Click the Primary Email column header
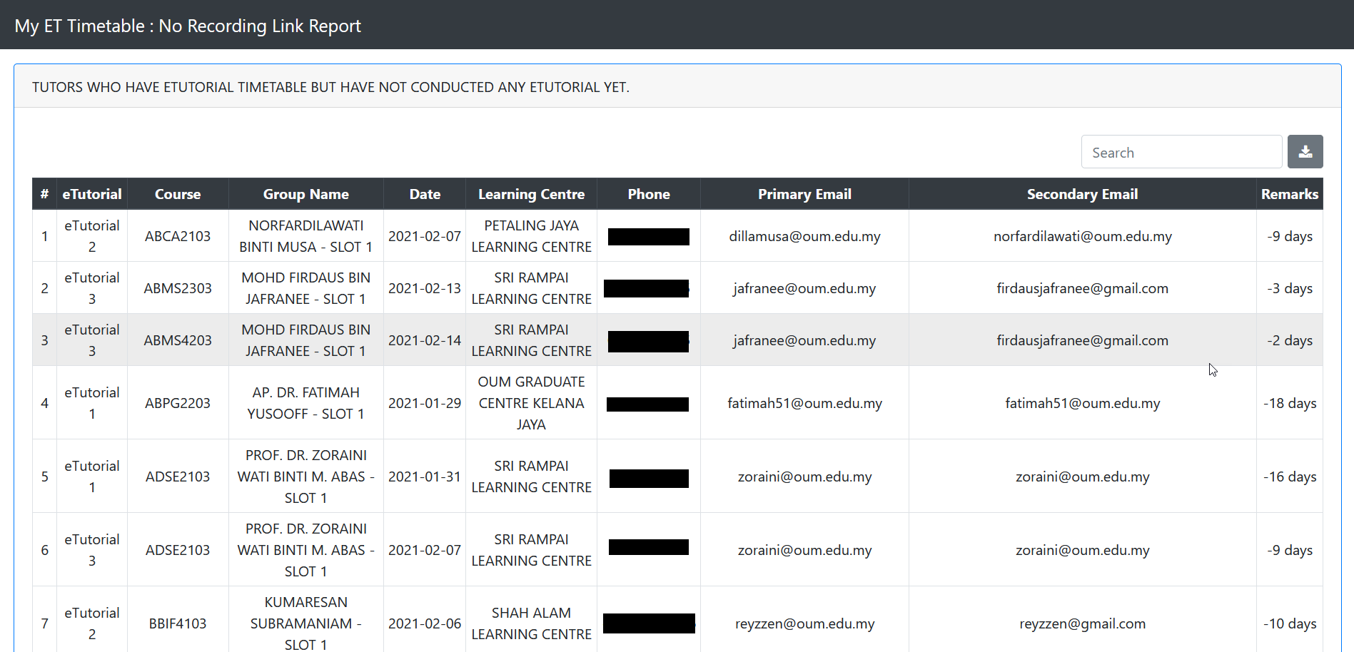Viewport: 1354px width, 652px height. pos(804,194)
